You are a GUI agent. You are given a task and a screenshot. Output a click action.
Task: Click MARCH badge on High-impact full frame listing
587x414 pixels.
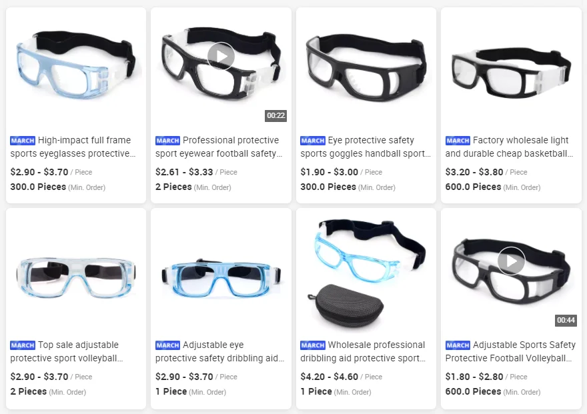[x=23, y=141]
